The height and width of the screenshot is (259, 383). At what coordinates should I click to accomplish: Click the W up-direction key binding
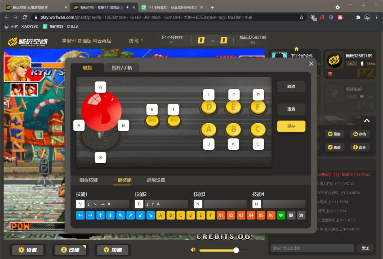100,87
